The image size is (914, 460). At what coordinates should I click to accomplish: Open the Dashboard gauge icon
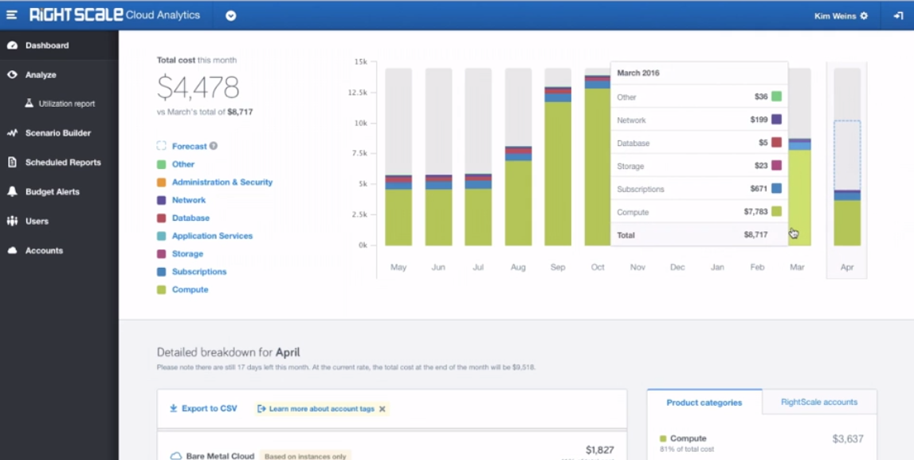click(x=12, y=45)
